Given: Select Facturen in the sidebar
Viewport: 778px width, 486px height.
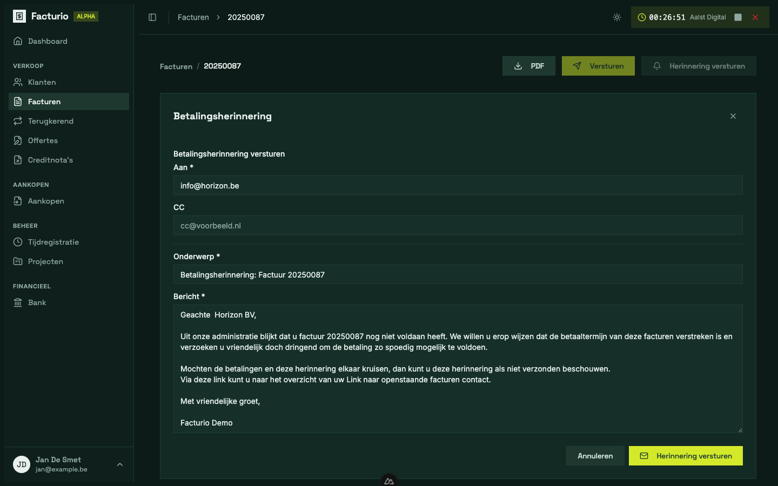Looking at the screenshot, I should pos(69,102).
